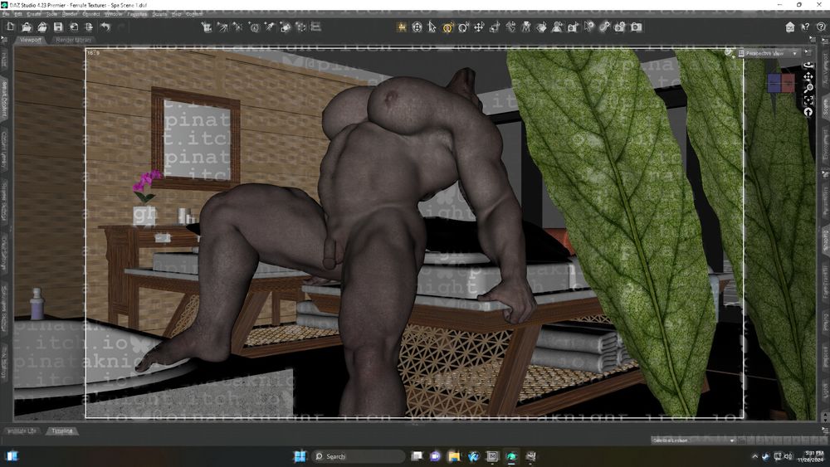Open the viewport draw style sphere menu
Screen dimensions: 830x467
[729, 52]
